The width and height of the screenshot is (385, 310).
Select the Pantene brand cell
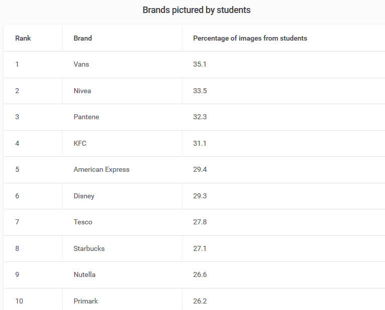pyautogui.click(x=86, y=117)
